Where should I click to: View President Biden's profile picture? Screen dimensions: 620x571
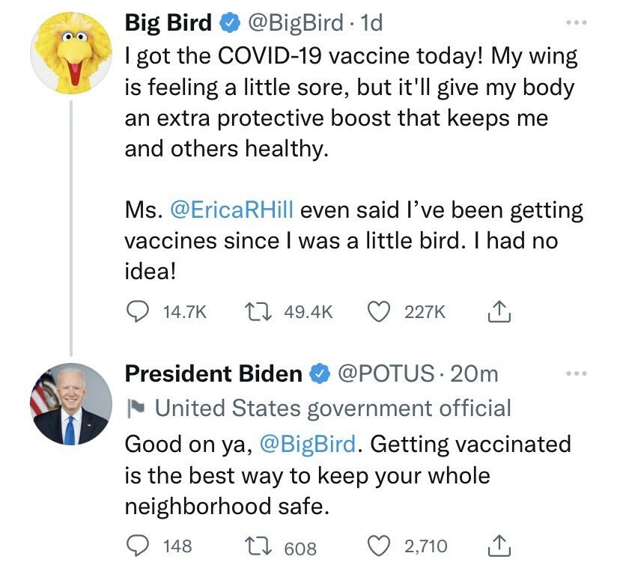pyautogui.click(x=71, y=404)
